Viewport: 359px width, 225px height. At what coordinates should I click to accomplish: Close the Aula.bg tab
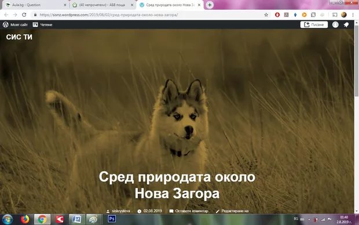pos(65,5)
